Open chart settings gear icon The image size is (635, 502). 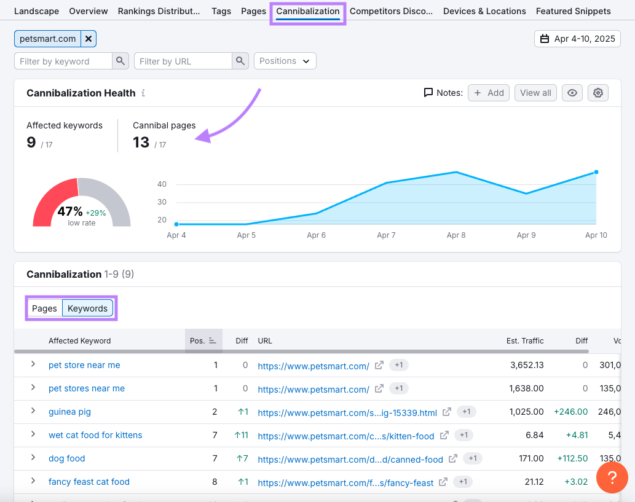pos(598,93)
